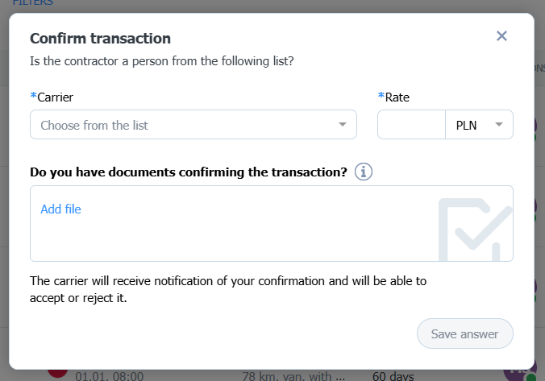The width and height of the screenshot is (545, 381).
Task: Click the Save answer button
Action: 464,333
